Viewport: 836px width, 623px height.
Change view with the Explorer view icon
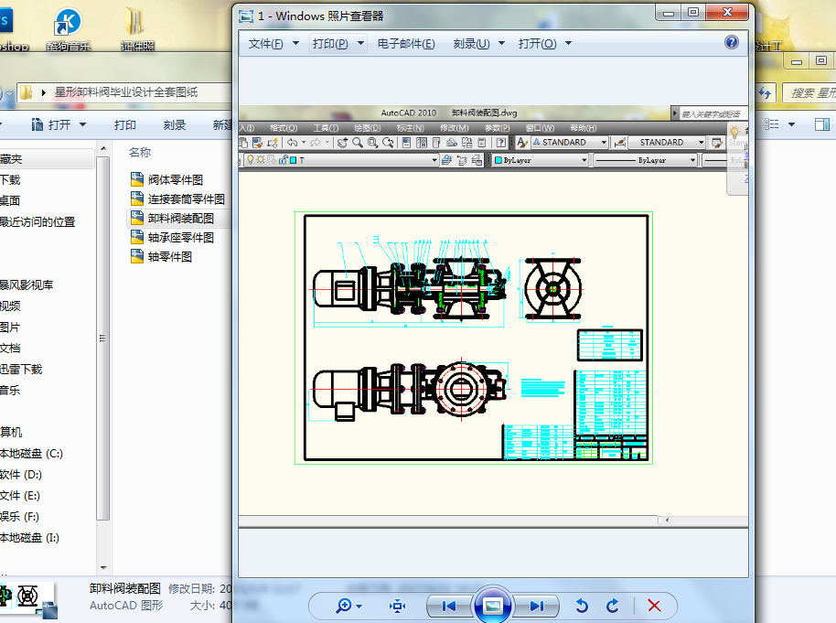tap(771, 124)
